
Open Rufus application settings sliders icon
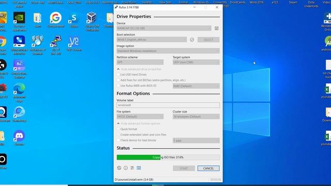[x=132, y=168]
